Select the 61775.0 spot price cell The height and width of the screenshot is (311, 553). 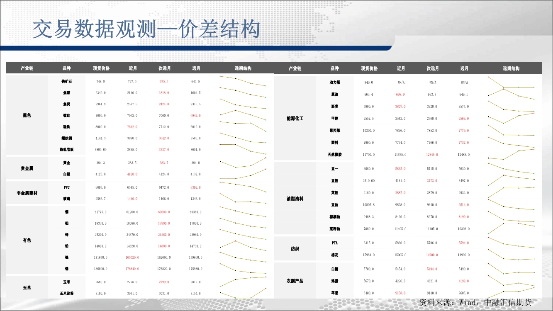click(x=100, y=212)
